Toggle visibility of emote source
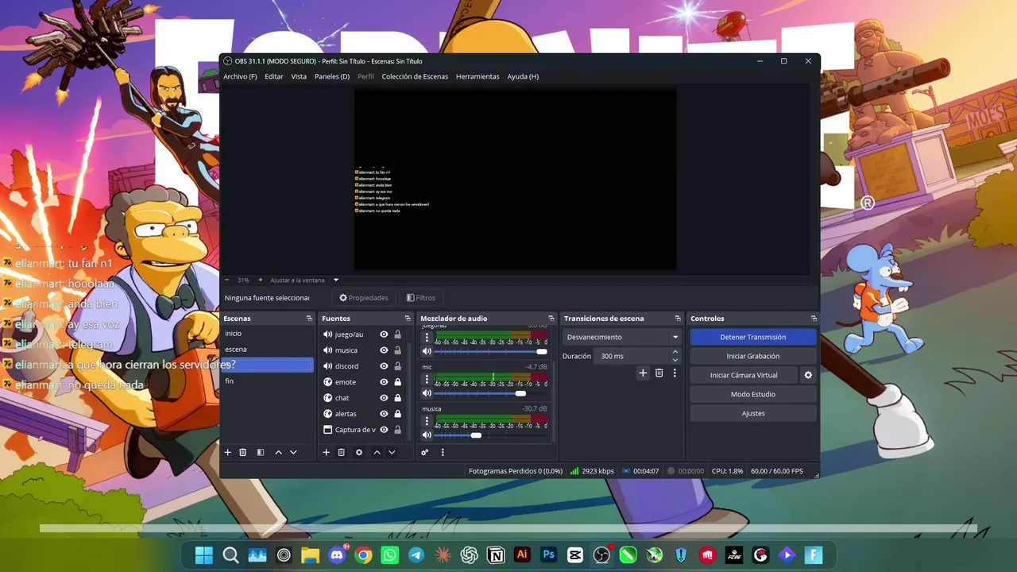This screenshot has height=572, width=1017. point(384,382)
